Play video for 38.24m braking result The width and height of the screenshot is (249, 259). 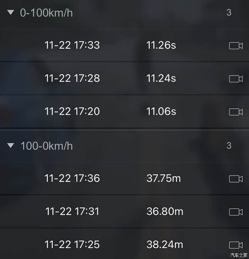coord(235,245)
